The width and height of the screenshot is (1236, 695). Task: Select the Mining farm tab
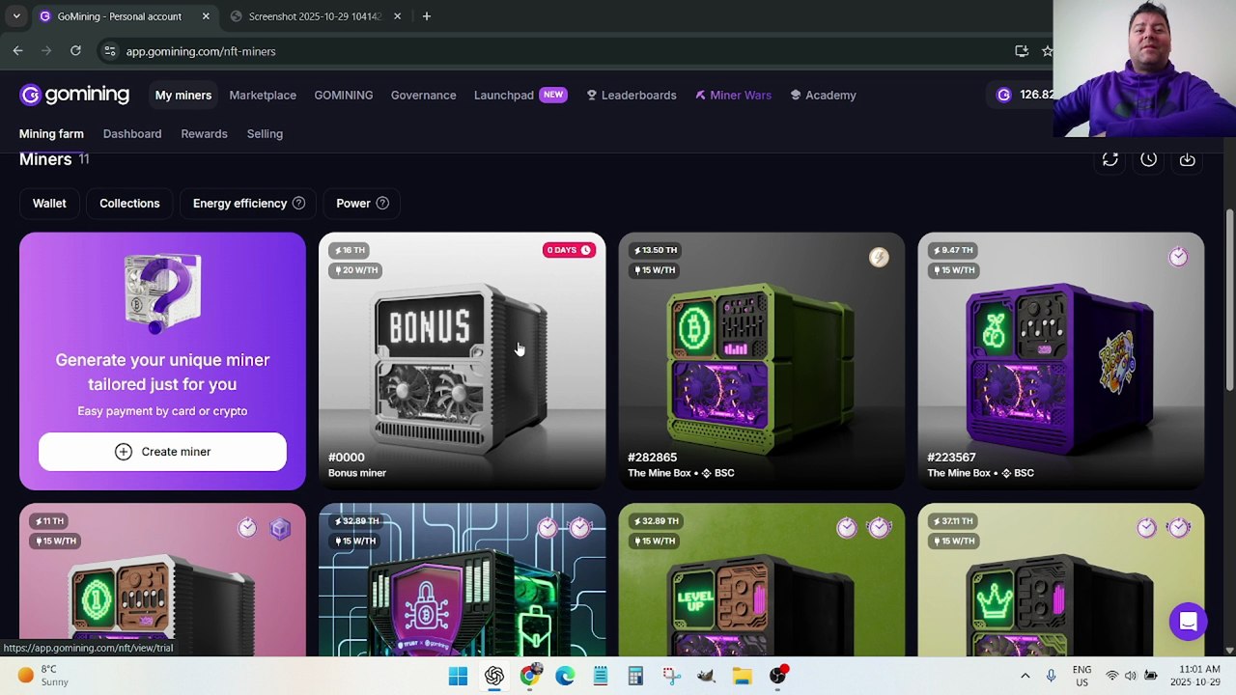(x=51, y=134)
